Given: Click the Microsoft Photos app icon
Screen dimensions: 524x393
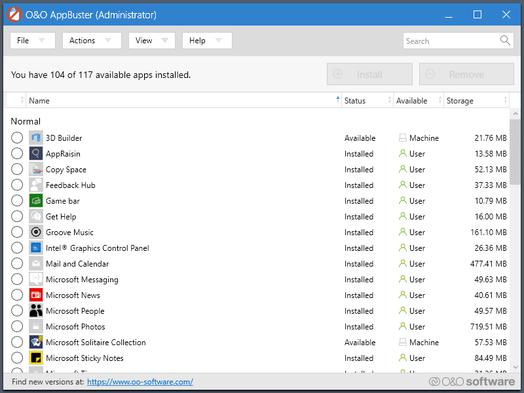Looking at the screenshot, I should point(36,326).
